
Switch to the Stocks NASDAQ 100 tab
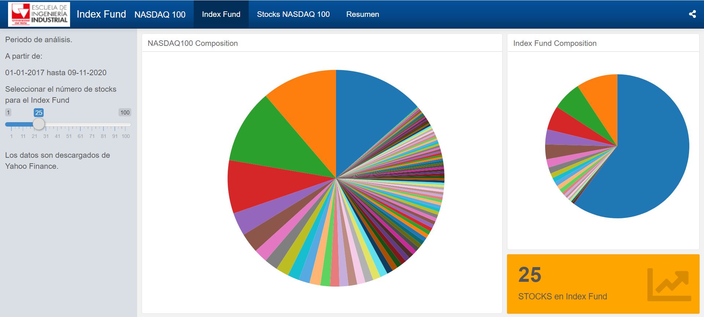pyautogui.click(x=293, y=14)
